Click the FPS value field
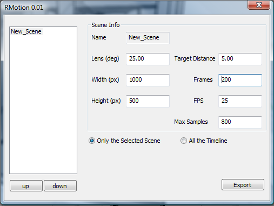The width and height of the screenshot is (274, 206). 240,101
